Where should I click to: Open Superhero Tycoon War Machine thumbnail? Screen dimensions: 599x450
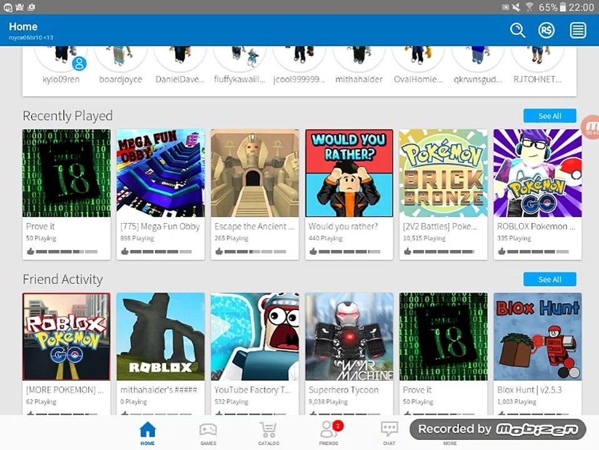tap(349, 336)
